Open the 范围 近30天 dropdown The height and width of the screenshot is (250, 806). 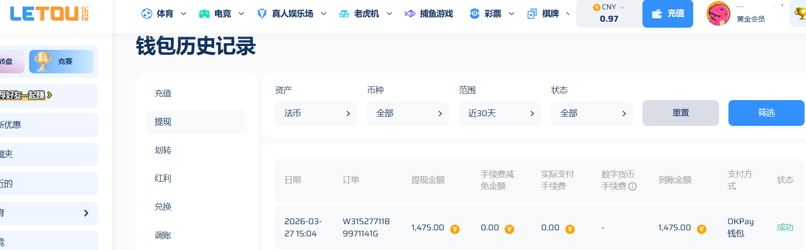coord(500,113)
